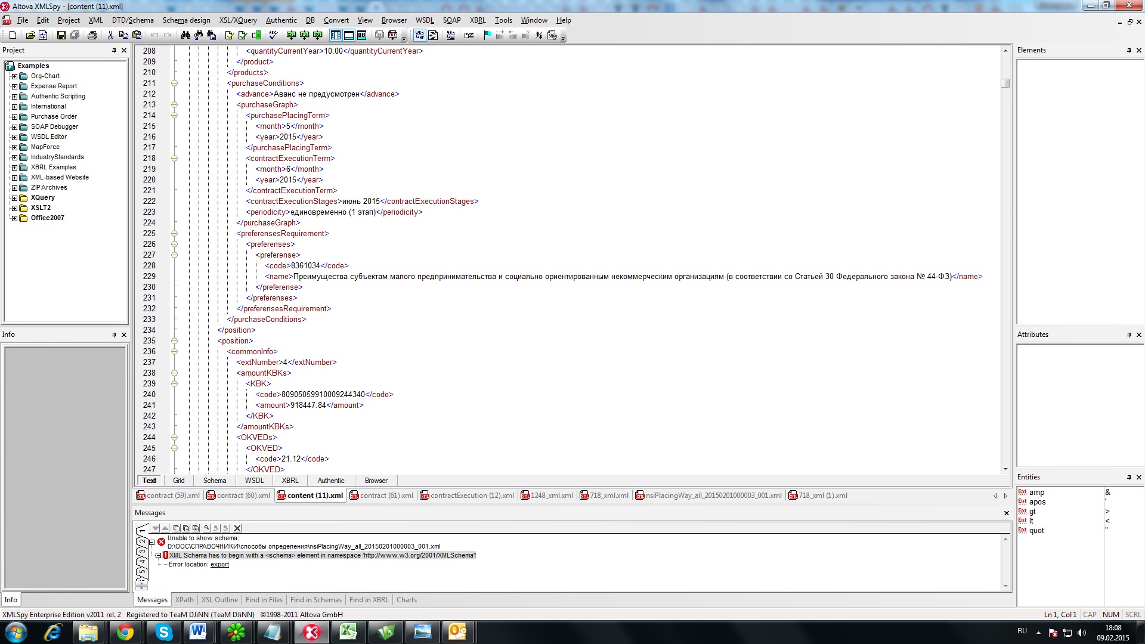Click the XSL transformation toolbar icon

point(291,35)
